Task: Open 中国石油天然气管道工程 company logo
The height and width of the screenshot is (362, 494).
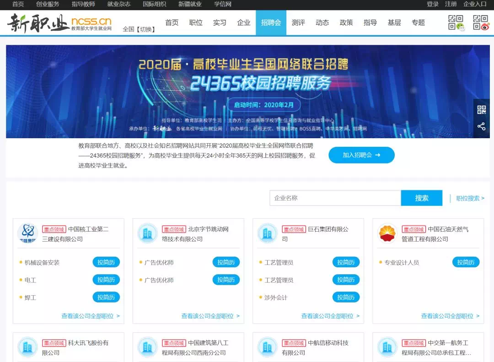Action: pyautogui.click(x=387, y=234)
